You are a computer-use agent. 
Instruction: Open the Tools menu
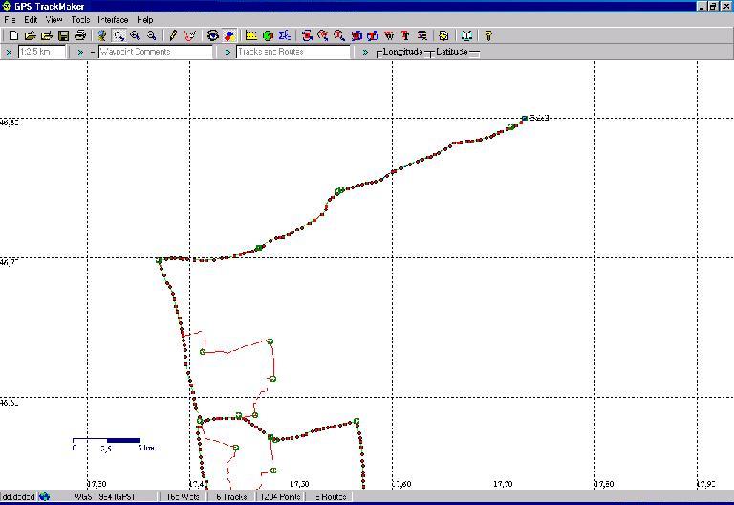(x=80, y=19)
